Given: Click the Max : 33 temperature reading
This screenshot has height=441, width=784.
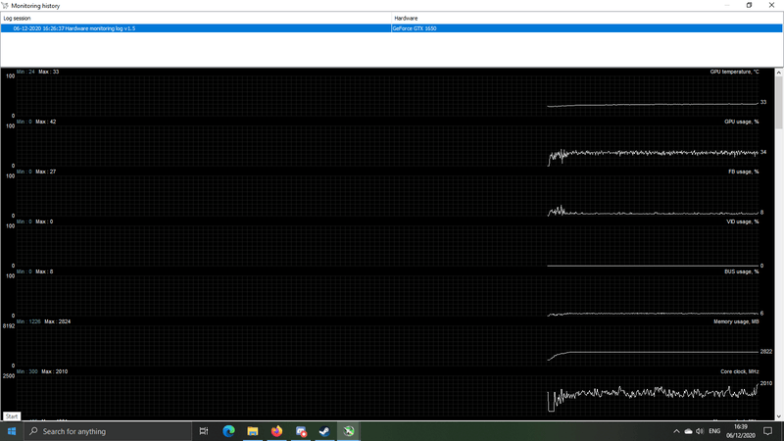Looking at the screenshot, I should pos(48,72).
